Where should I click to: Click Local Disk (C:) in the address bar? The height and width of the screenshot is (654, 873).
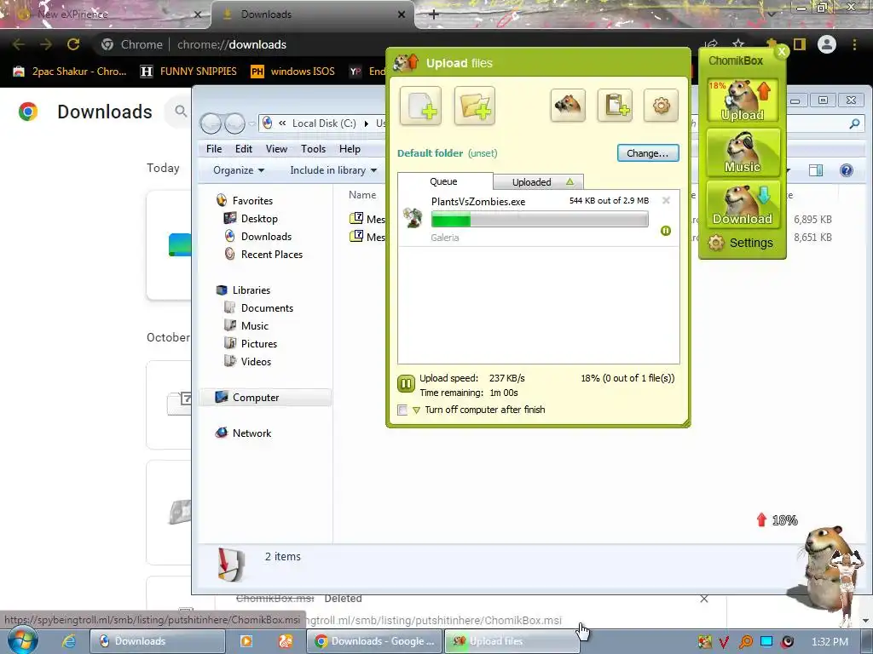click(324, 123)
